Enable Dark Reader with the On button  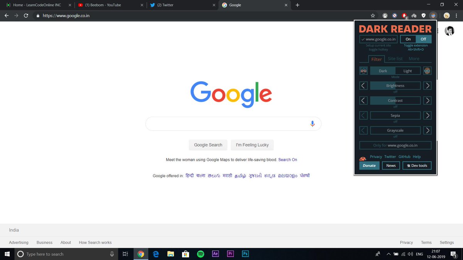(x=408, y=39)
